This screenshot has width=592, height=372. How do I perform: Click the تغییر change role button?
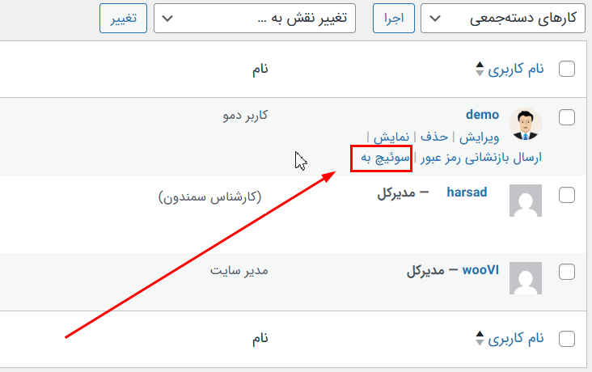(x=123, y=19)
